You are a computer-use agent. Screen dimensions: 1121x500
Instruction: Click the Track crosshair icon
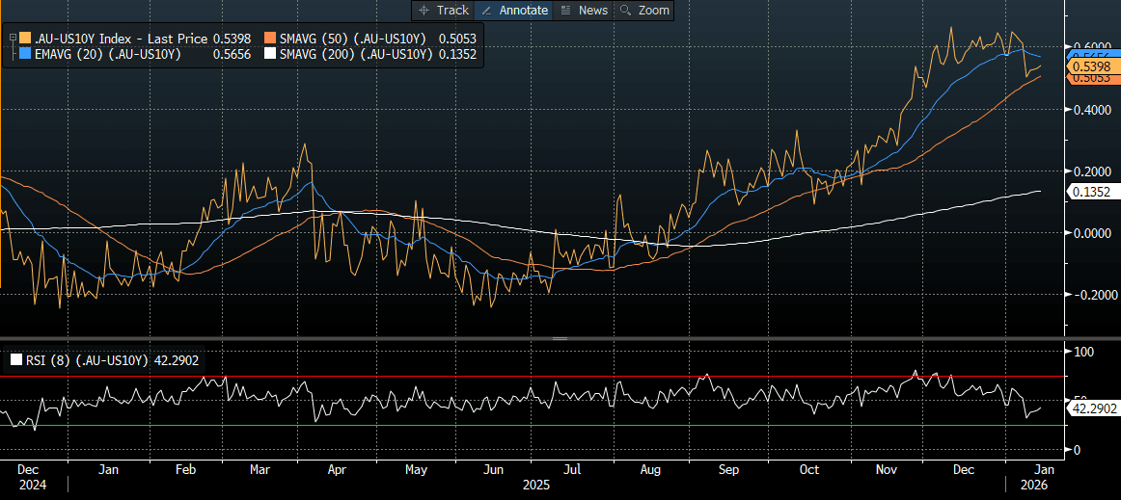click(x=424, y=11)
